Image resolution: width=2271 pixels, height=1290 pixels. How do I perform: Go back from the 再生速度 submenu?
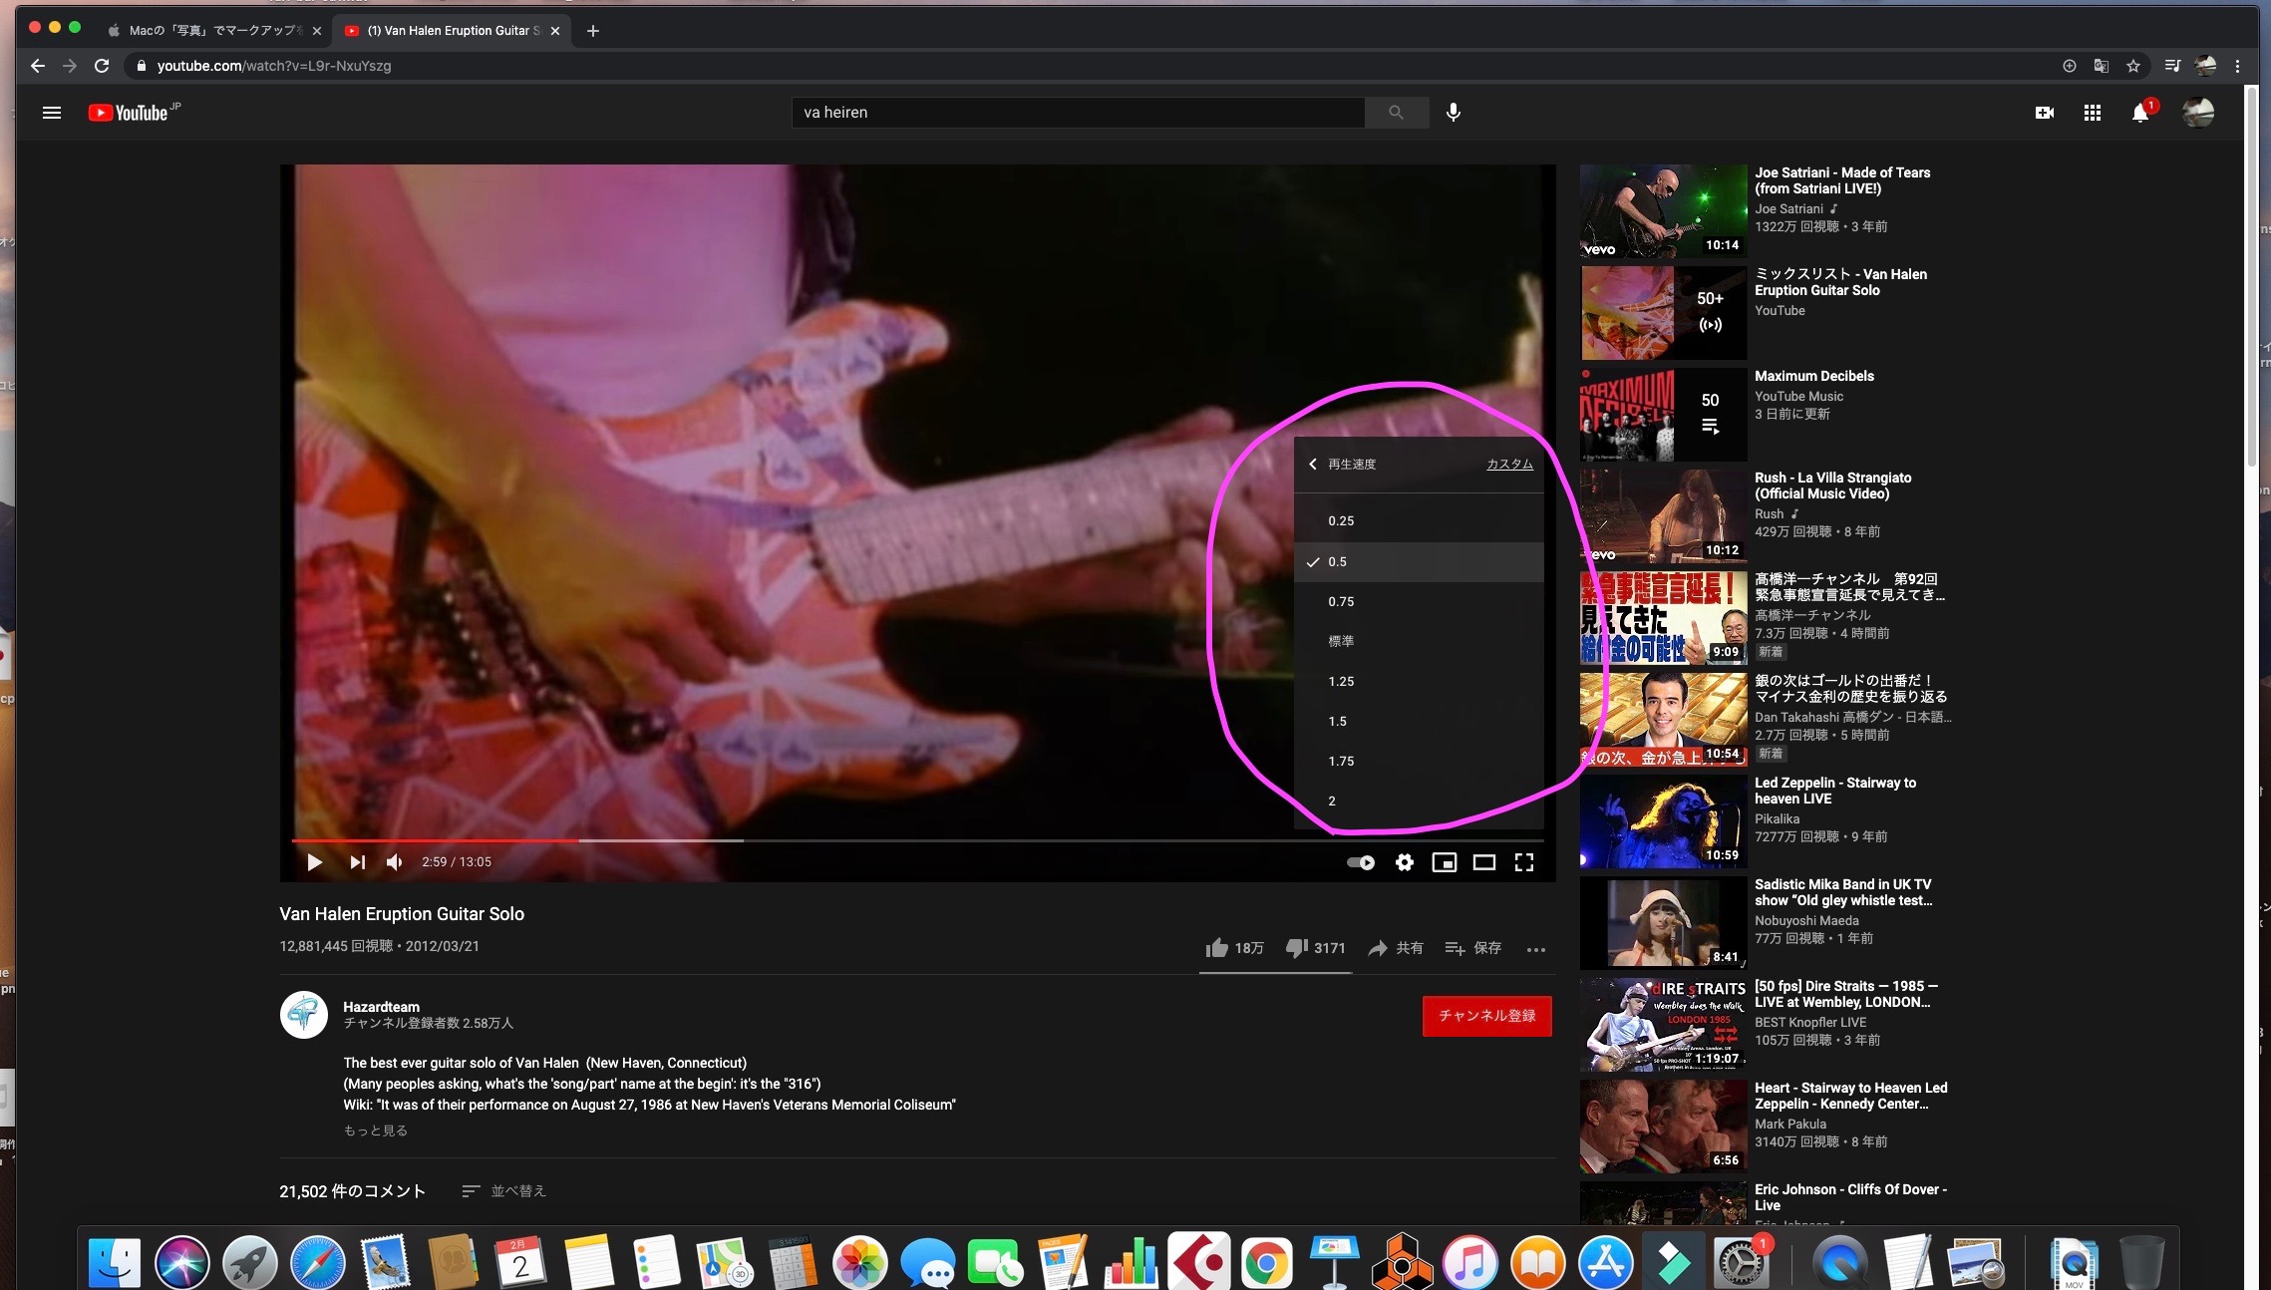coord(1313,465)
